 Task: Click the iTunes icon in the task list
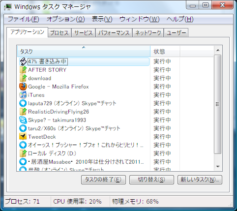[23, 95]
